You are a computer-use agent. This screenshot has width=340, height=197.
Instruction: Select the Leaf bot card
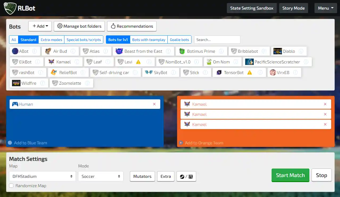click(x=99, y=62)
